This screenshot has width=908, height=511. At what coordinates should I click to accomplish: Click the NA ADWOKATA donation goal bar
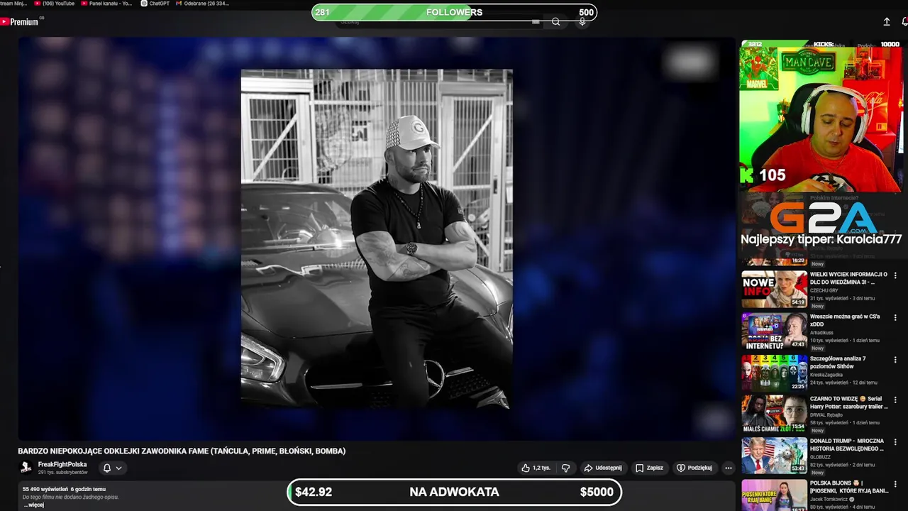[x=455, y=492]
